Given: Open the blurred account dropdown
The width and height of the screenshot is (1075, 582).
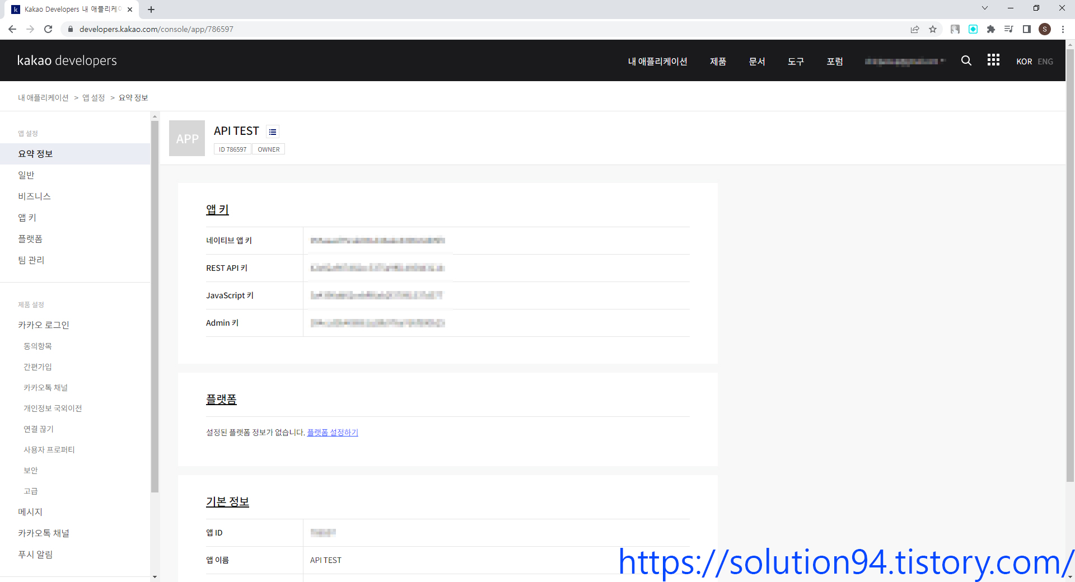Looking at the screenshot, I should 905,62.
